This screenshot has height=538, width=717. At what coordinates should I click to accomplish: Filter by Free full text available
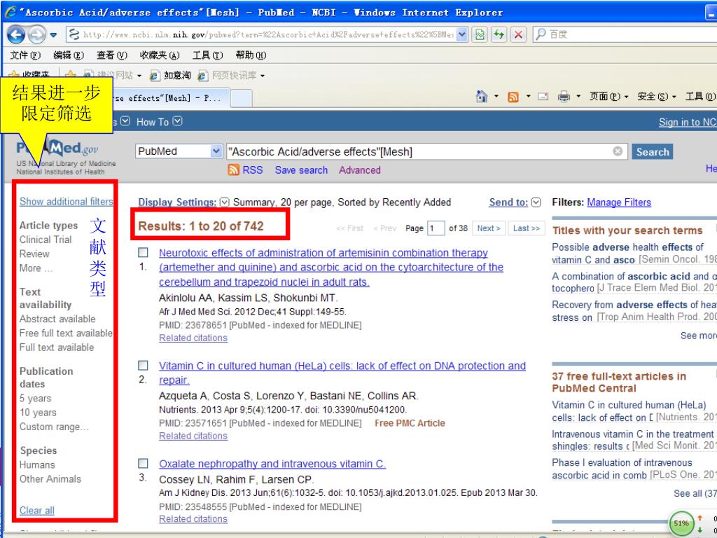66,333
